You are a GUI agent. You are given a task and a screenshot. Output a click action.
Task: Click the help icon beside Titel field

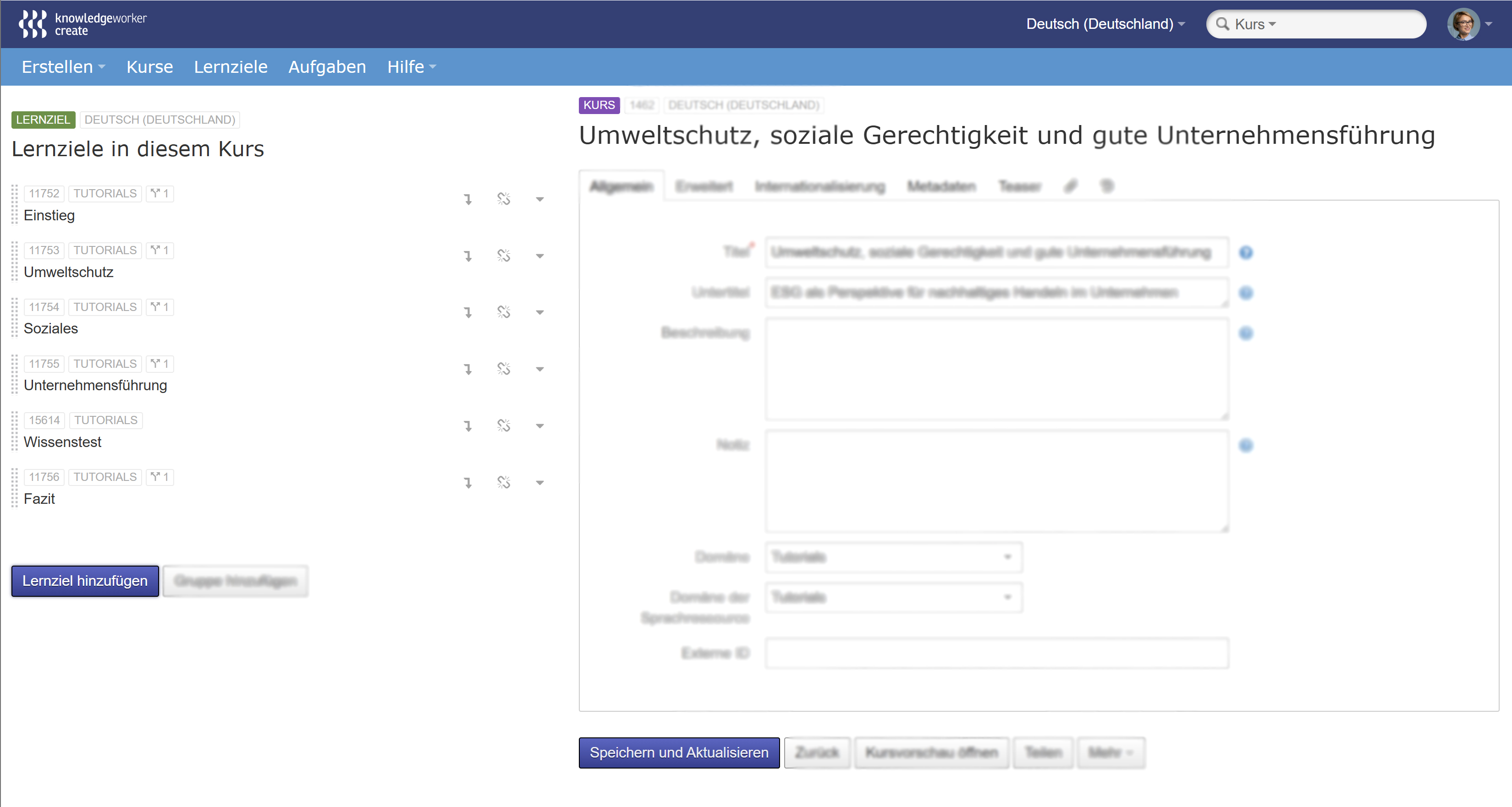[1246, 252]
